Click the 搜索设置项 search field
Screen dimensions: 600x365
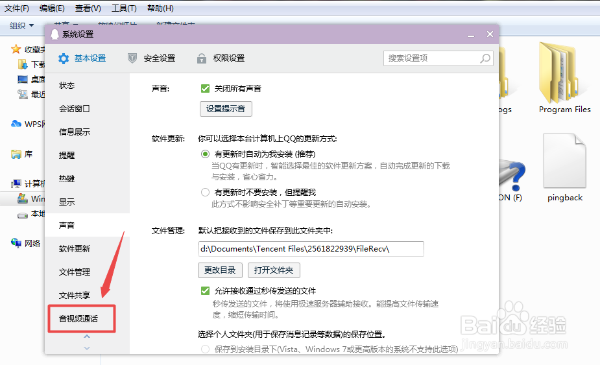[x=438, y=58]
